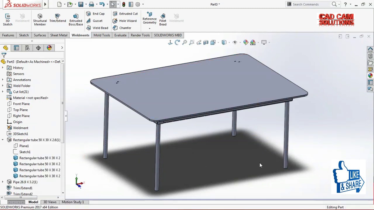Click the Search Commands field
This screenshot has width=374, height=210.
point(311,4)
